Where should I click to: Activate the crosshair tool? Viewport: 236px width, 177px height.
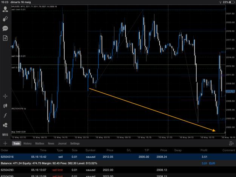click(x=5, y=96)
